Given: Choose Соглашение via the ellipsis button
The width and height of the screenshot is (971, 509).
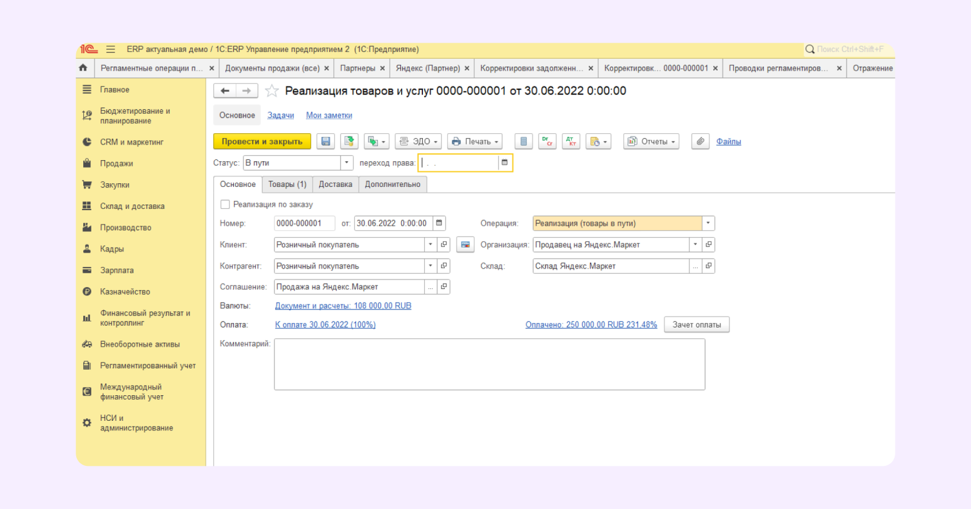Looking at the screenshot, I should click(x=430, y=286).
